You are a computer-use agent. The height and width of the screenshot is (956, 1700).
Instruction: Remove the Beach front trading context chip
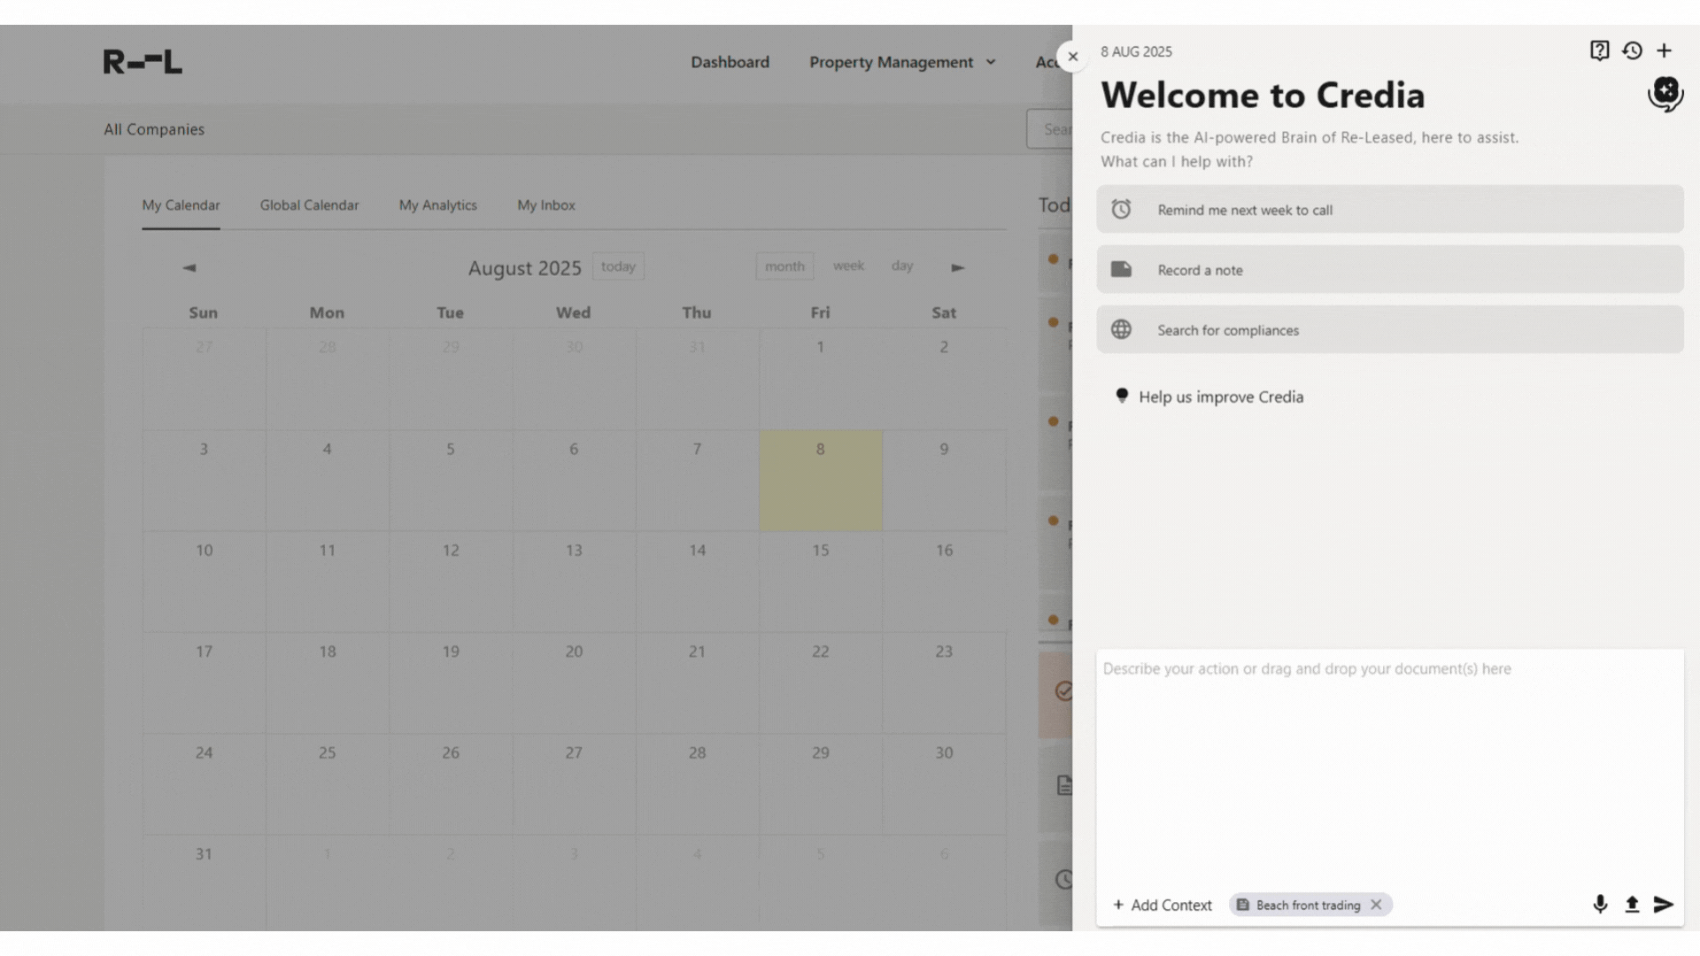(x=1376, y=905)
